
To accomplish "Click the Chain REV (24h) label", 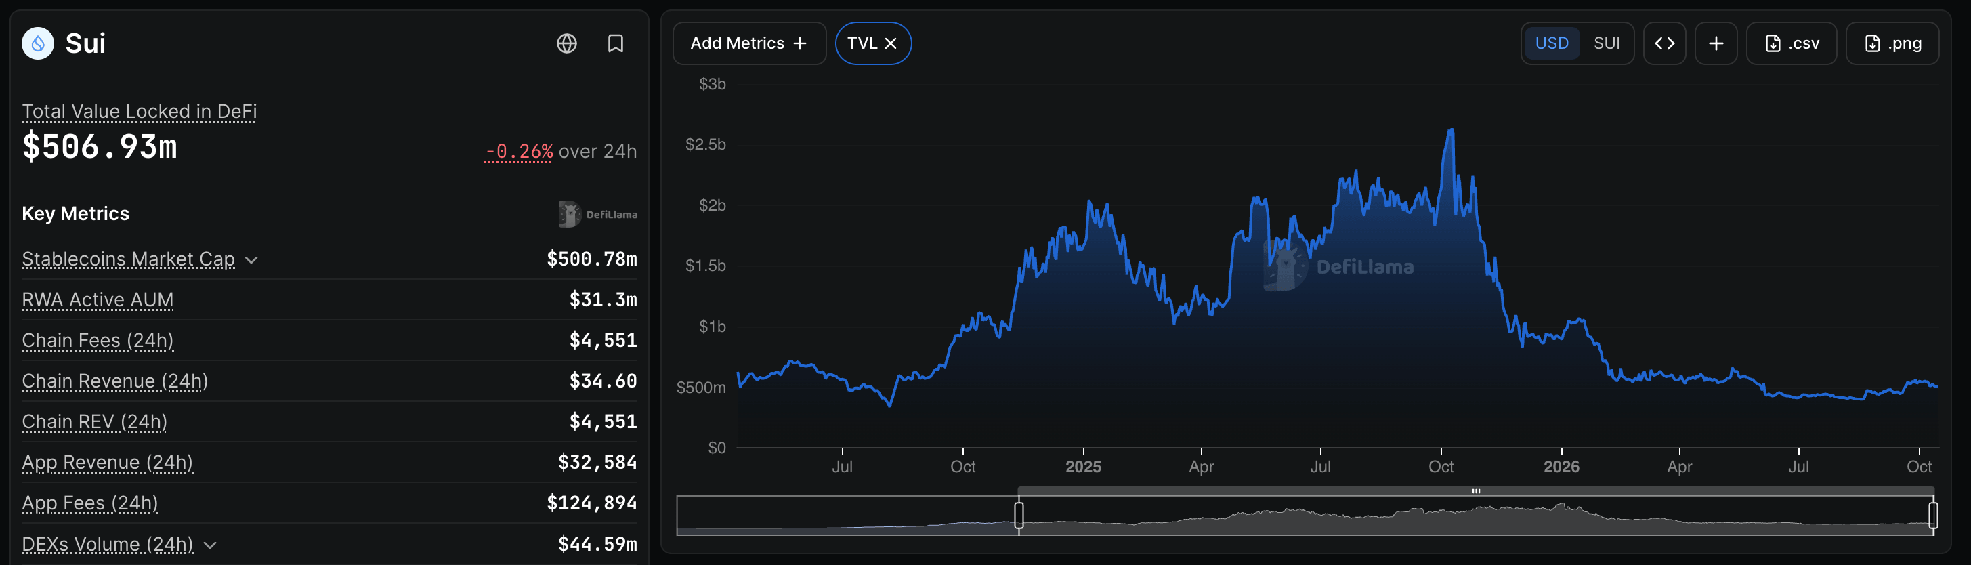I will coord(94,422).
